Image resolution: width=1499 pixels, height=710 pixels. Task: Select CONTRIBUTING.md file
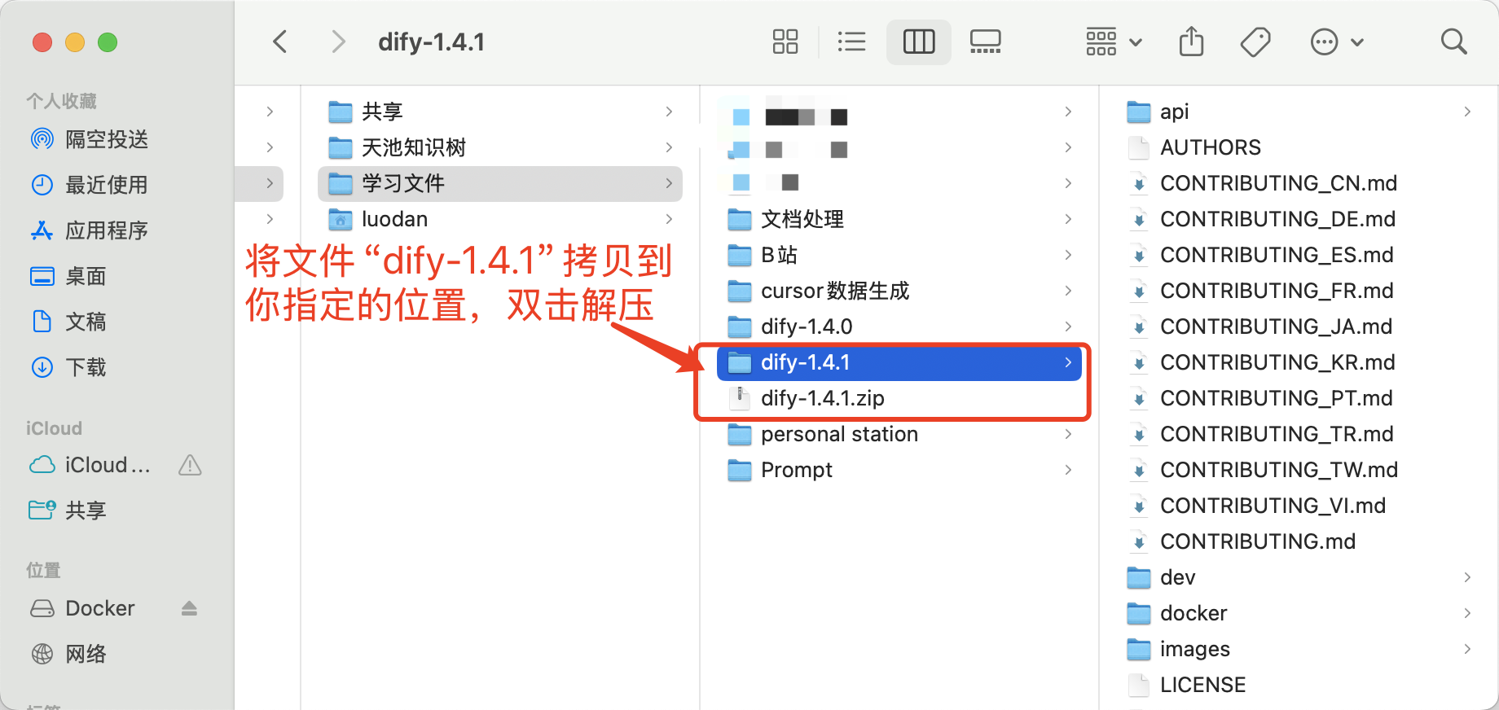[x=1300, y=541]
